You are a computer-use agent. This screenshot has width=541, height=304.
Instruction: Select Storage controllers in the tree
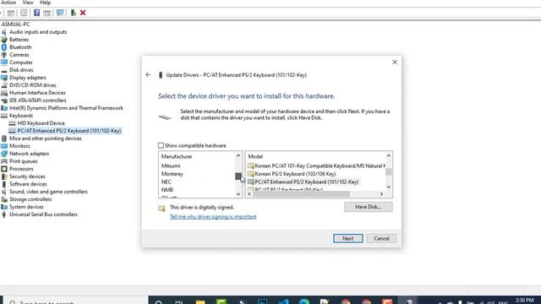point(30,199)
